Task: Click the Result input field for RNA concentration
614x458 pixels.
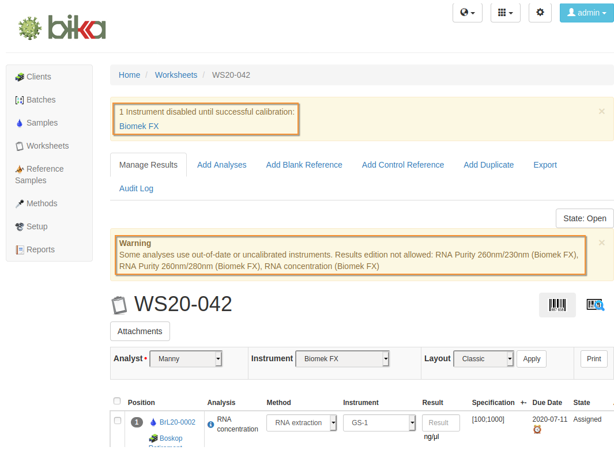Action: click(440, 422)
